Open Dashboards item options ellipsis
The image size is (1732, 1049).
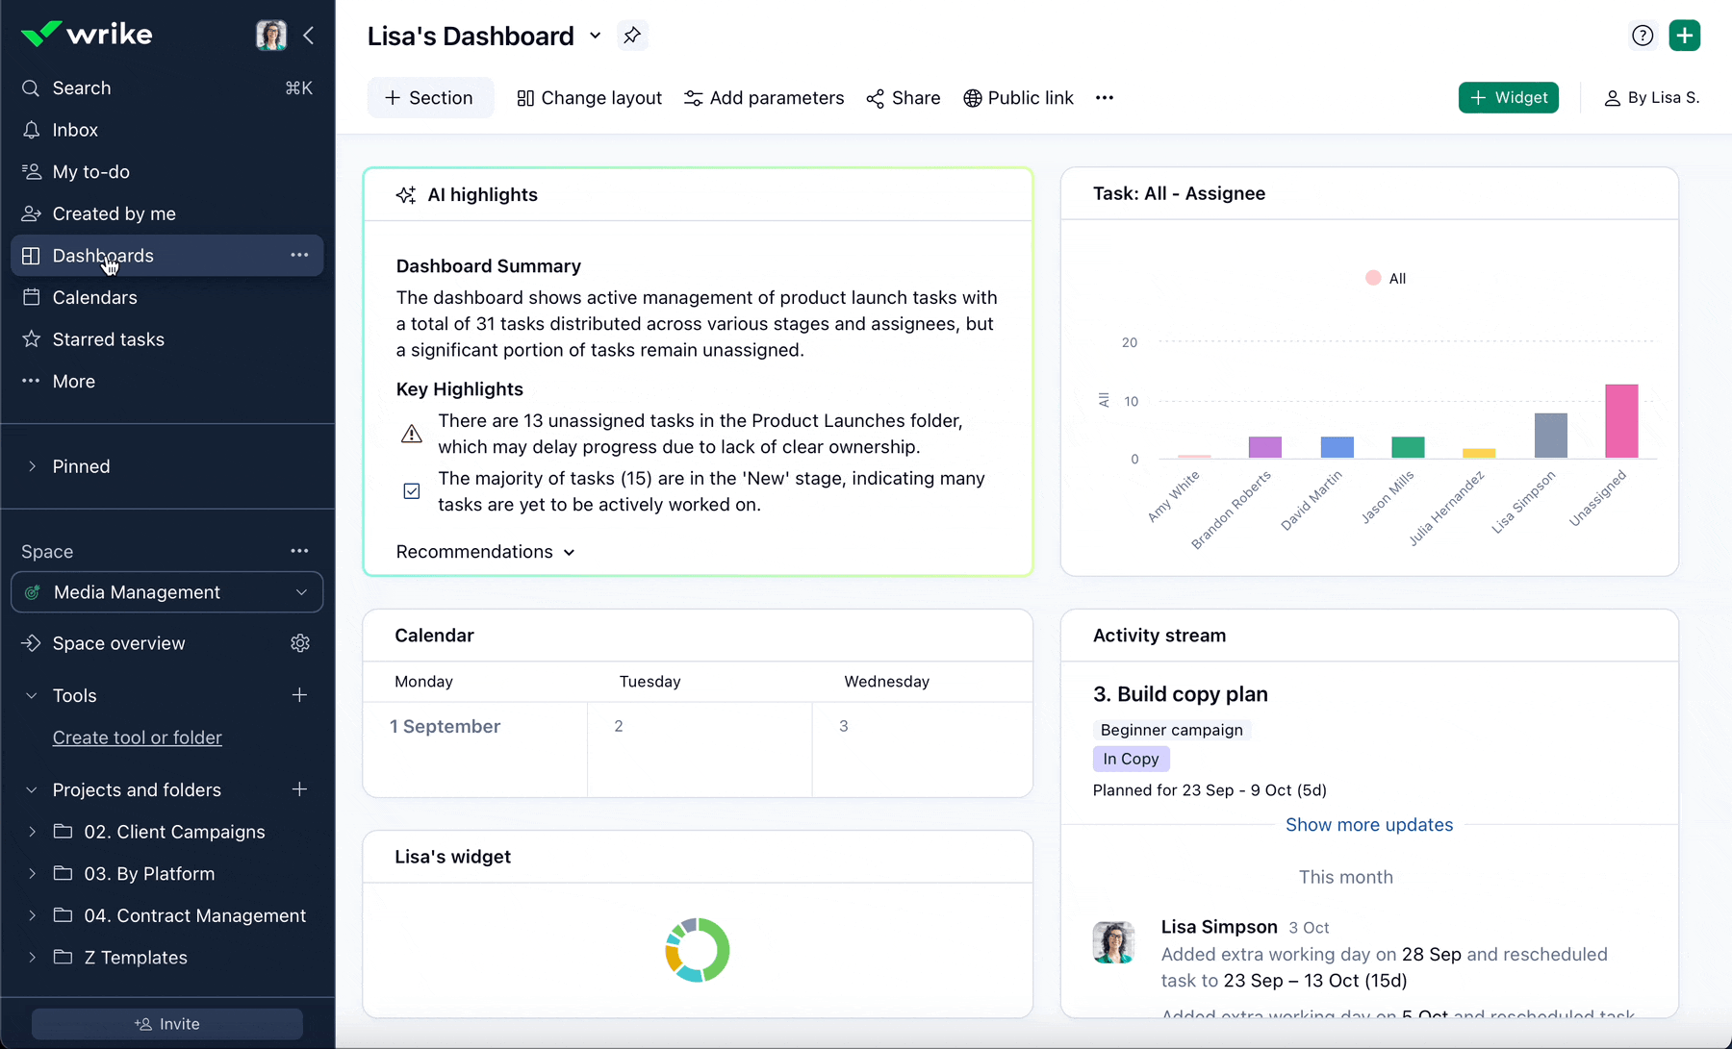pos(299,256)
